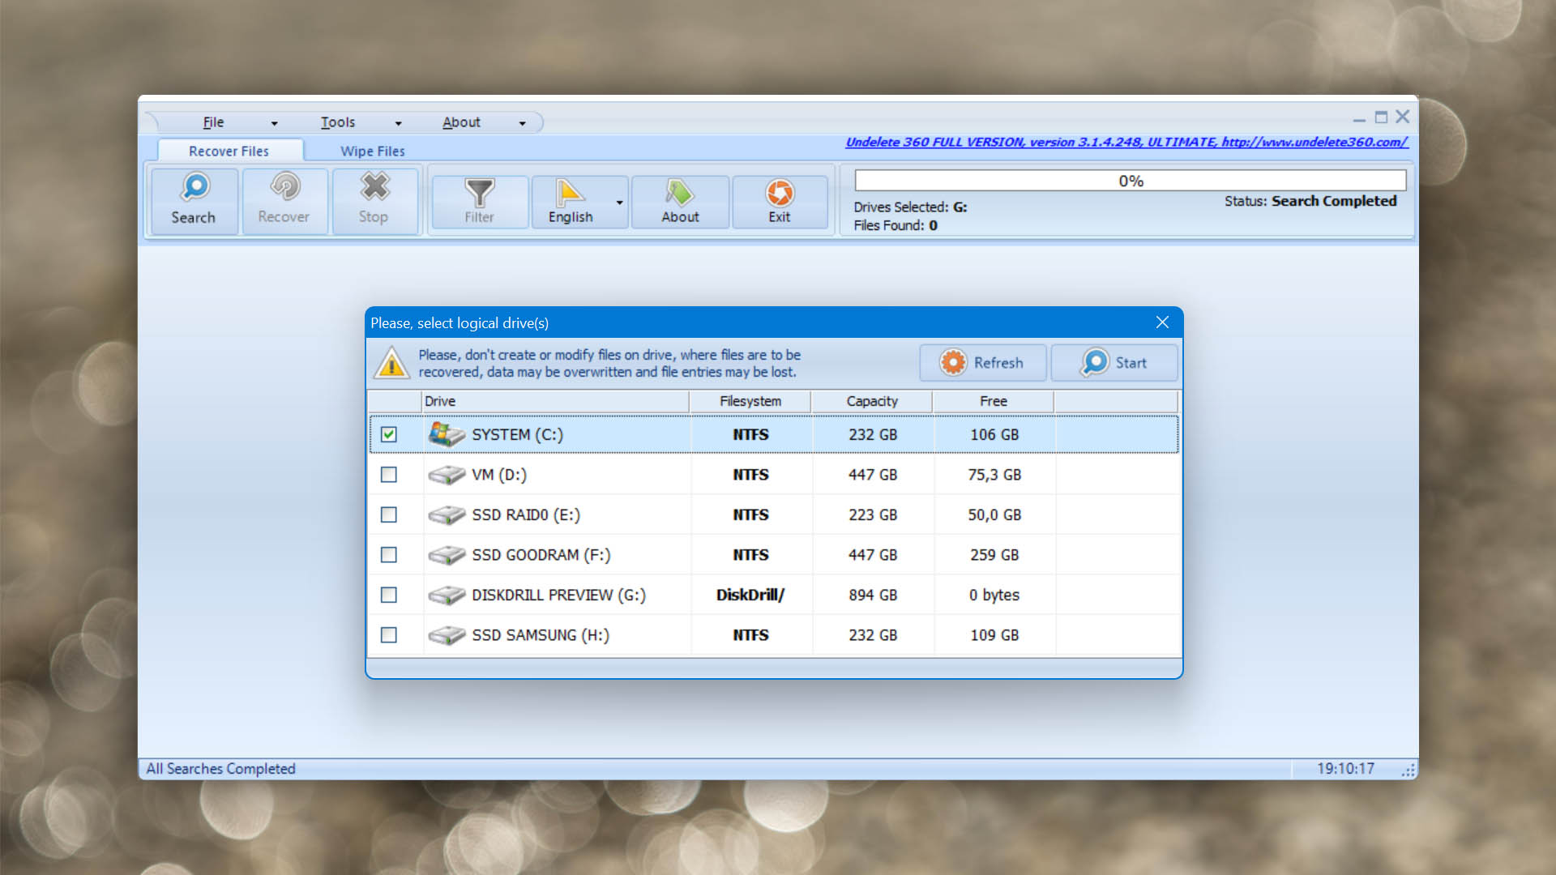
Task: Uncheck the SYSTEM (C:) drive checkbox
Action: (389, 434)
